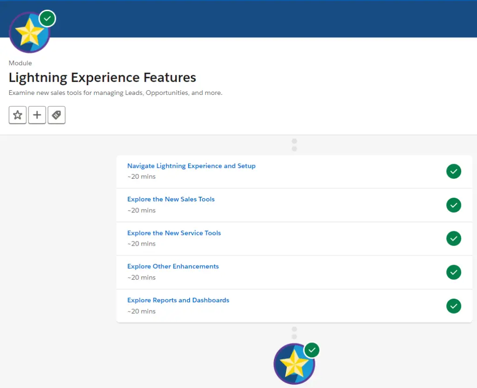Toggle completion check on Explore Reports and Dashboards
Image resolution: width=477 pixels, height=388 pixels.
[x=454, y=306]
